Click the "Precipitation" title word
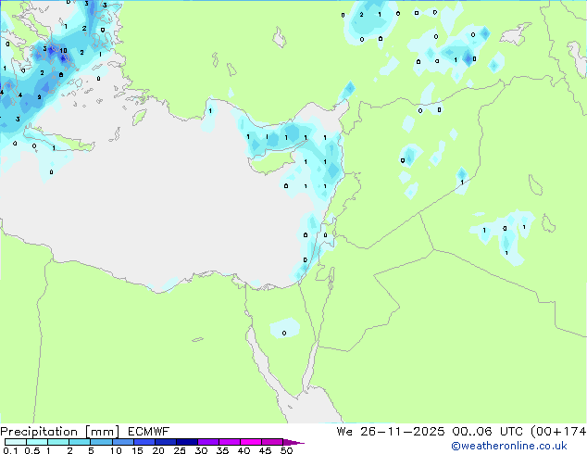The width and height of the screenshot is (587, 454). pyautogui.click(x=39, y=432)
